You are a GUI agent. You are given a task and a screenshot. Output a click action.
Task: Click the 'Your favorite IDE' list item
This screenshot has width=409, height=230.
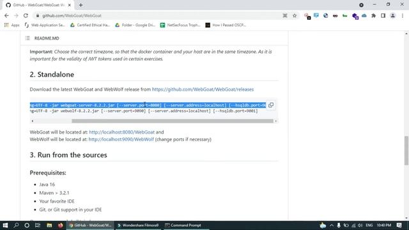pos(57,201)
